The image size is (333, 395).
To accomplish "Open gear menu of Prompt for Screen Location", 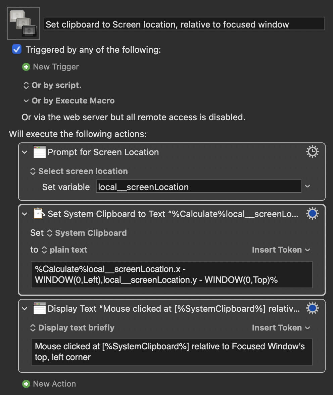I will (x=313, y=152).
